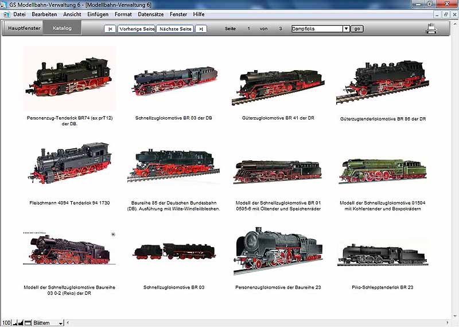Toggle status area icon next to Blättern
Viewport: 459px width, 327px height.
pos(28,323)
